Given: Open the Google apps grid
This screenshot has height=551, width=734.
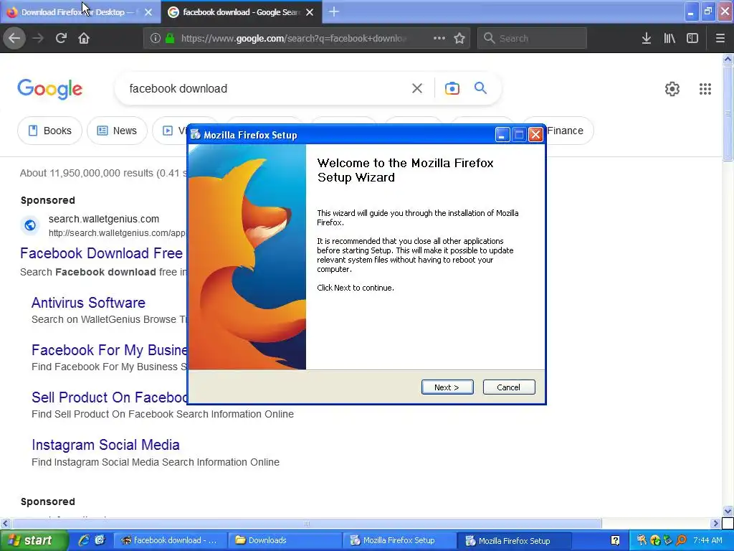Looking at the screenshot, I should [705, 88].
